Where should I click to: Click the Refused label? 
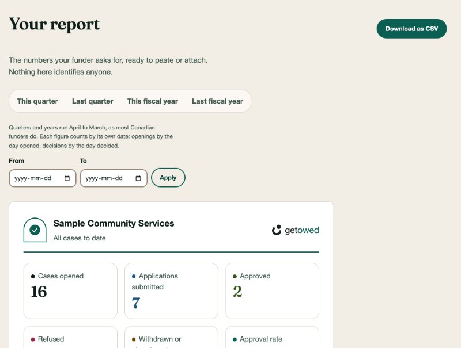coord(51,339)
